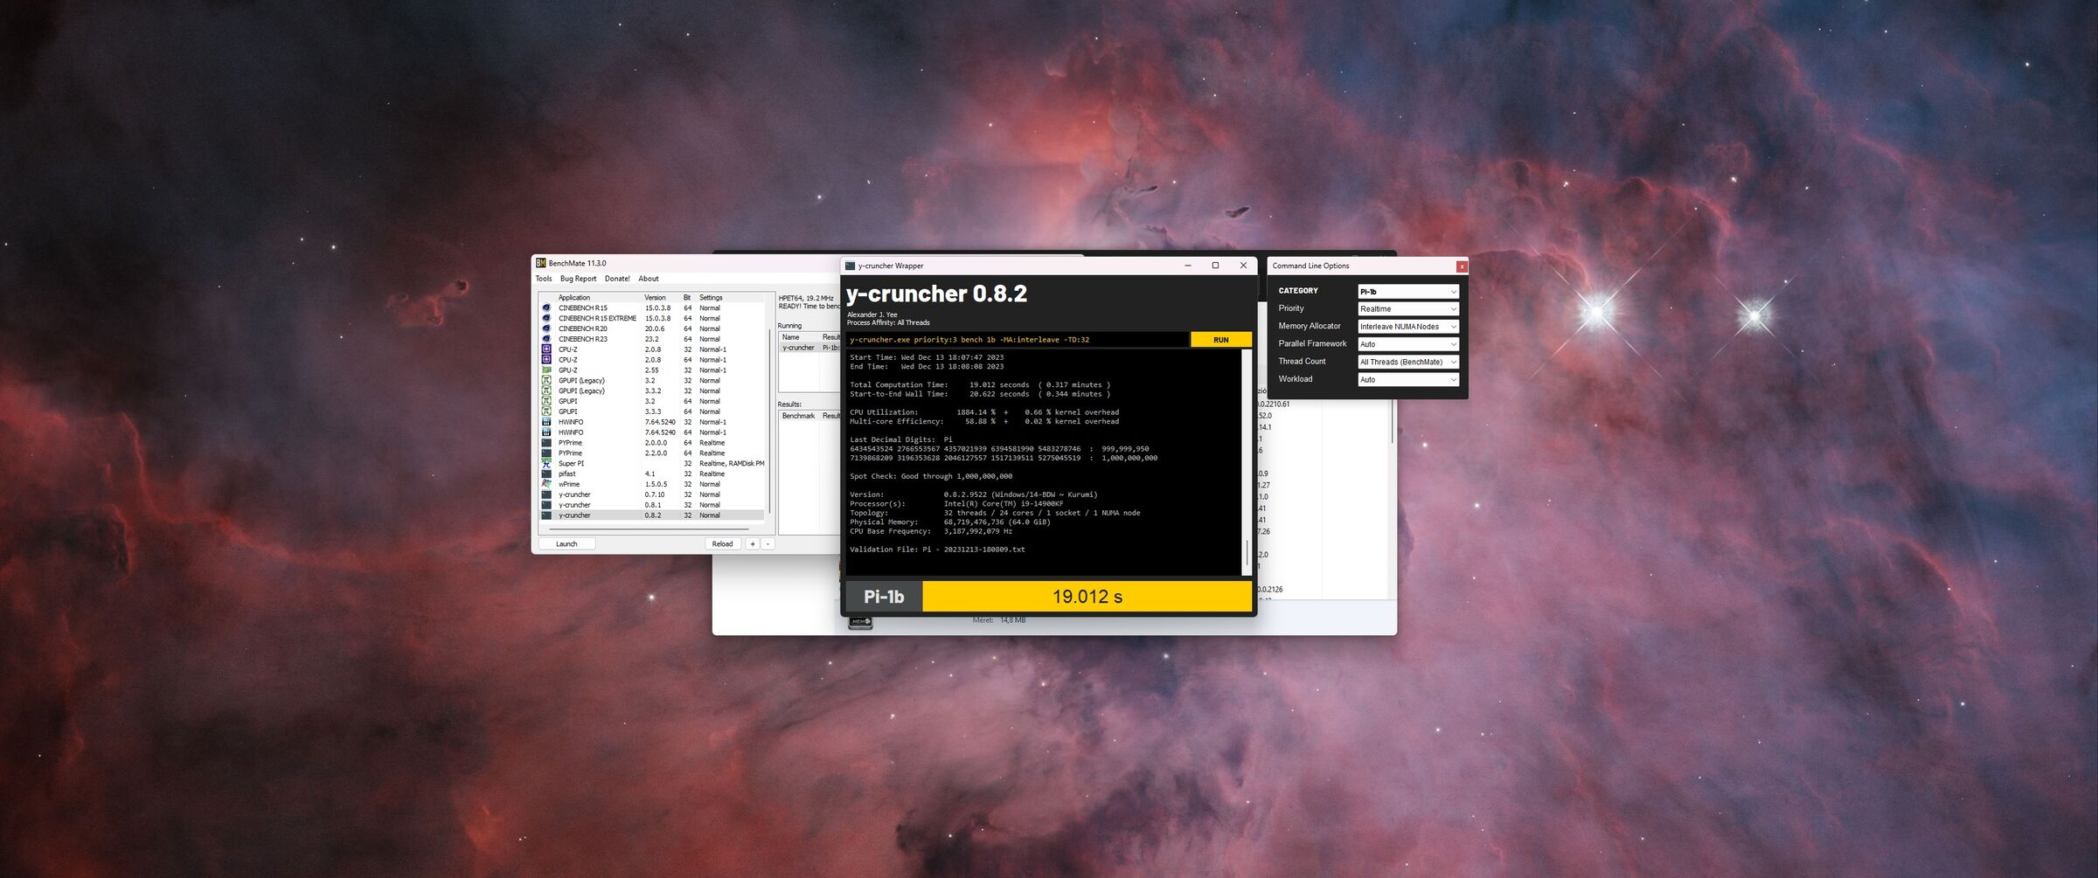Screen dimensions: 2098x878
Task: Click version cell '7.64.5240' of 32-bit HWINFO
Action: coord(660,422)
